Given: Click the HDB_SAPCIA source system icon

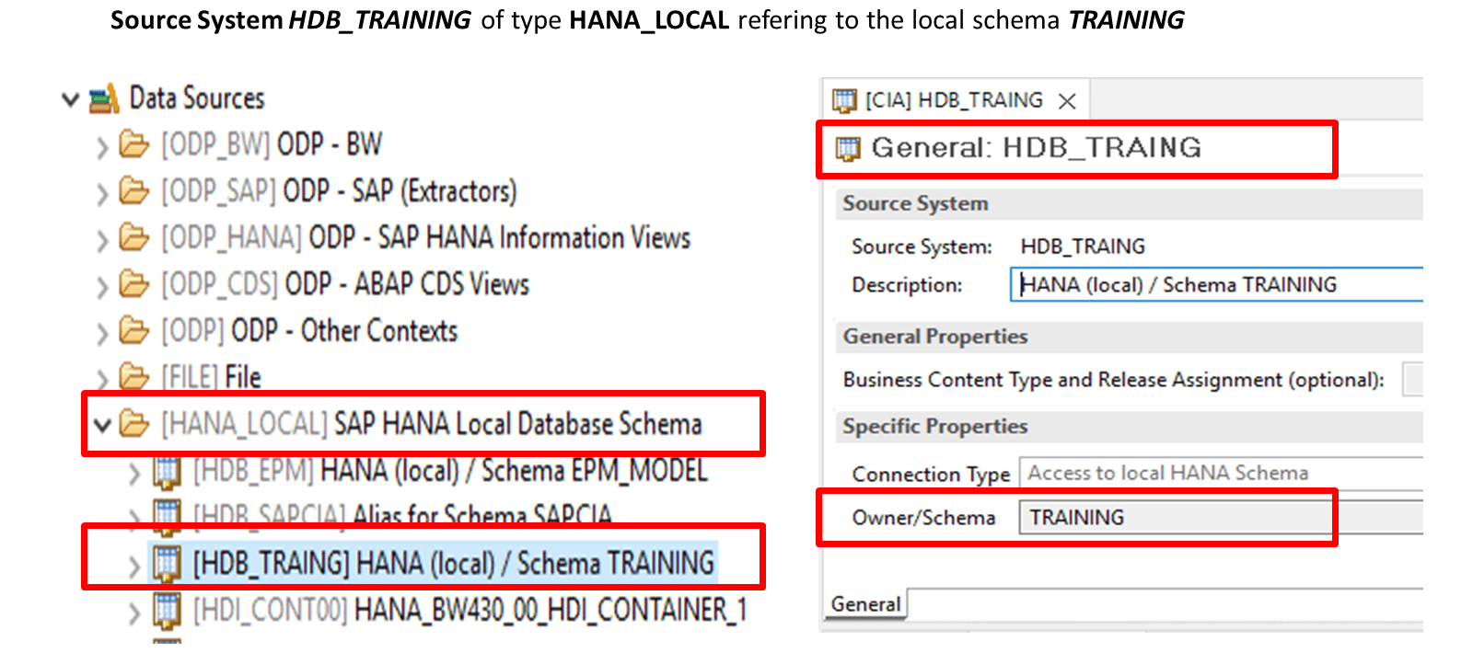Looking at the screenshot, I should tap(167, 517).
